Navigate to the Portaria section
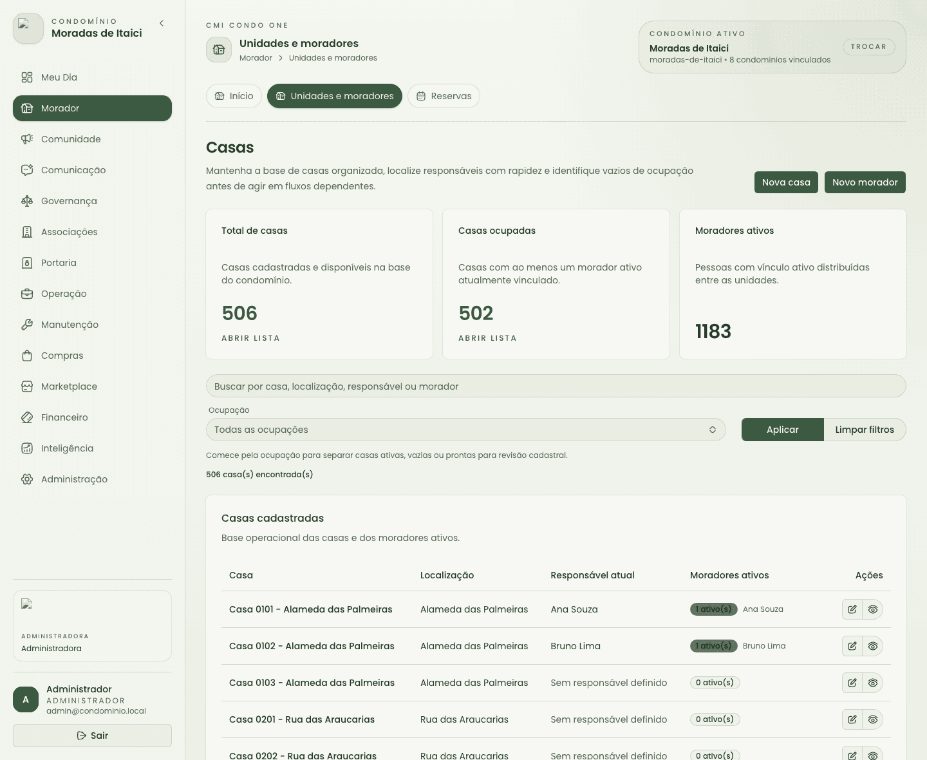 (92, 263)
